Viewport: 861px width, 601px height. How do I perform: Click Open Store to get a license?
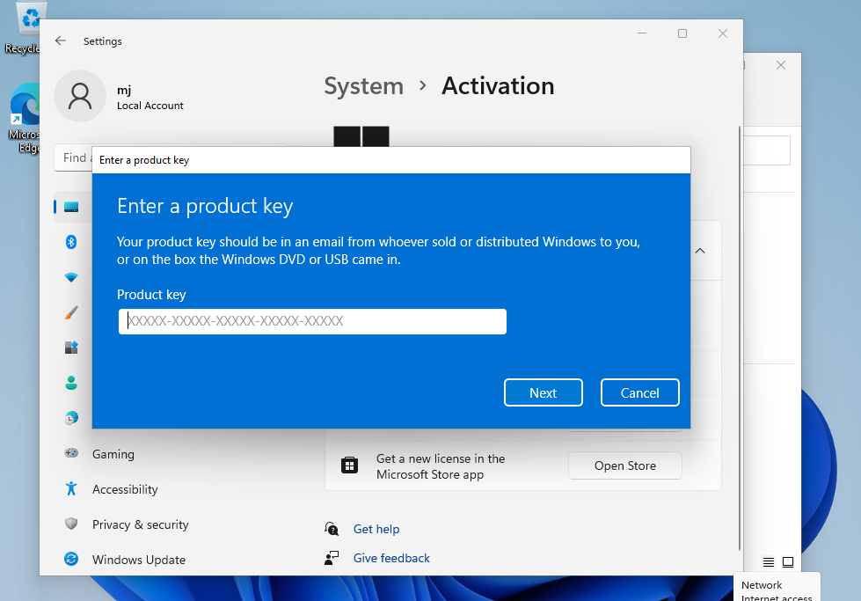tap(624, 465)
